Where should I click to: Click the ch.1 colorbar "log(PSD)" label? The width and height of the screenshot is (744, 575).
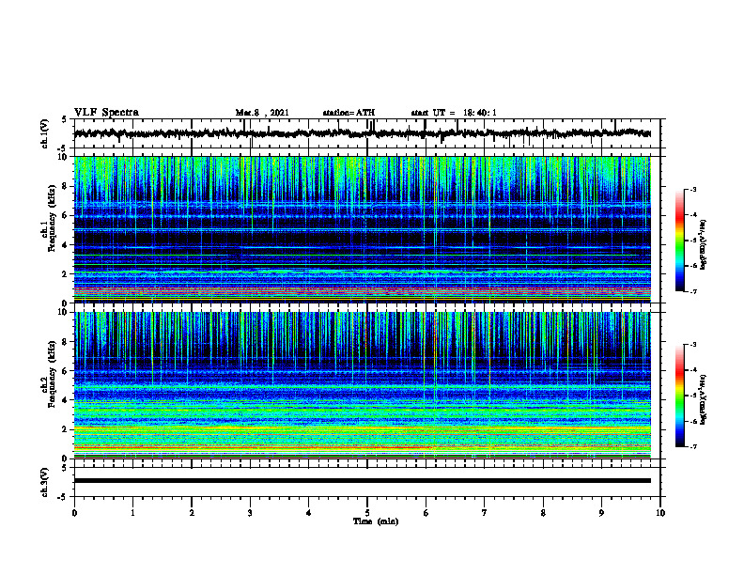703,245
